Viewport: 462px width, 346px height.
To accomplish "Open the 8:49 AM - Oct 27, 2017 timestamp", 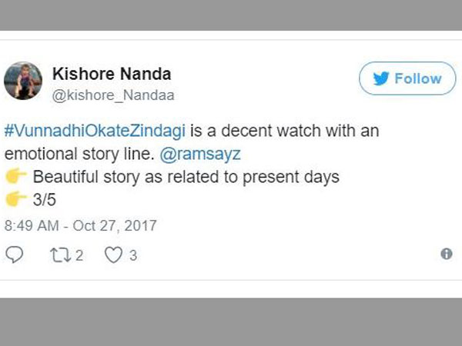I will coord(80,226).
